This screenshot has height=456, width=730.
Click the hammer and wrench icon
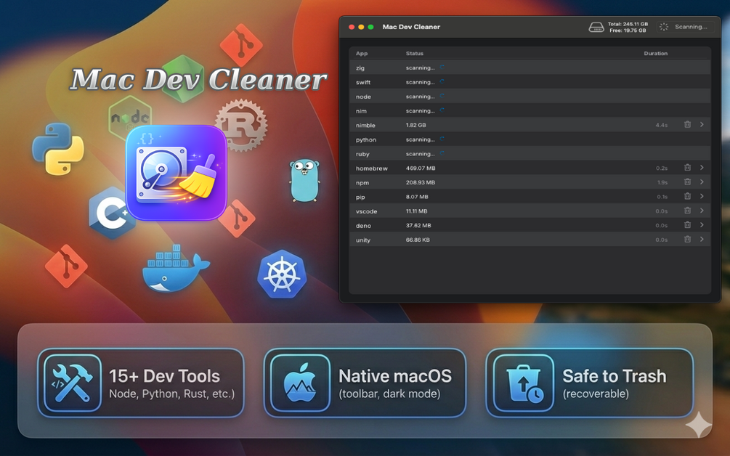[72, 383]
